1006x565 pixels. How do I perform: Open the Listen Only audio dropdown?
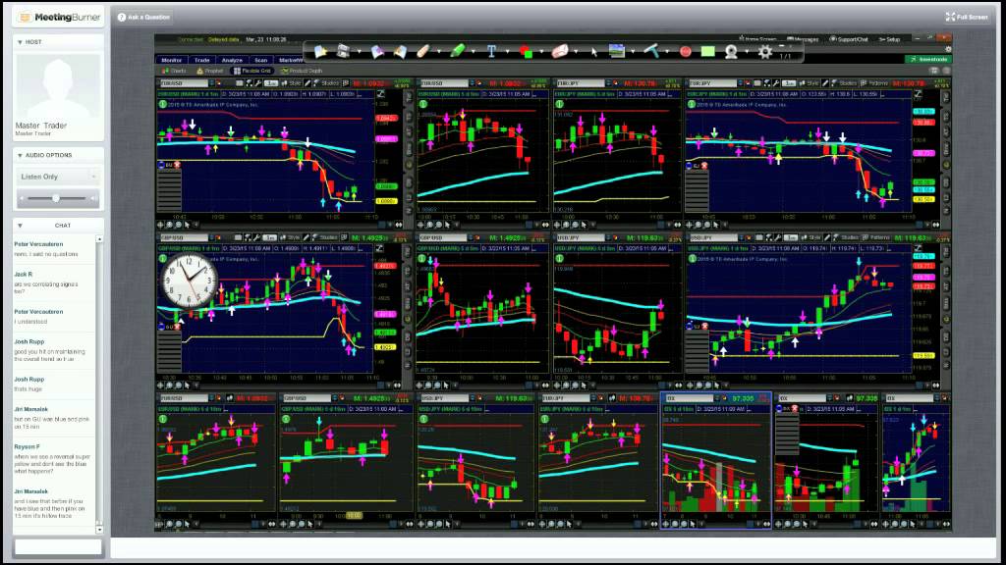58,177
